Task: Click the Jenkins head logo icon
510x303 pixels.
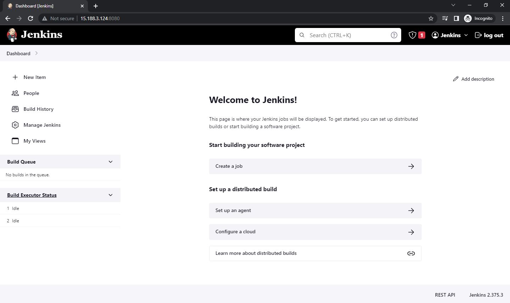Action: click(12, 35)
